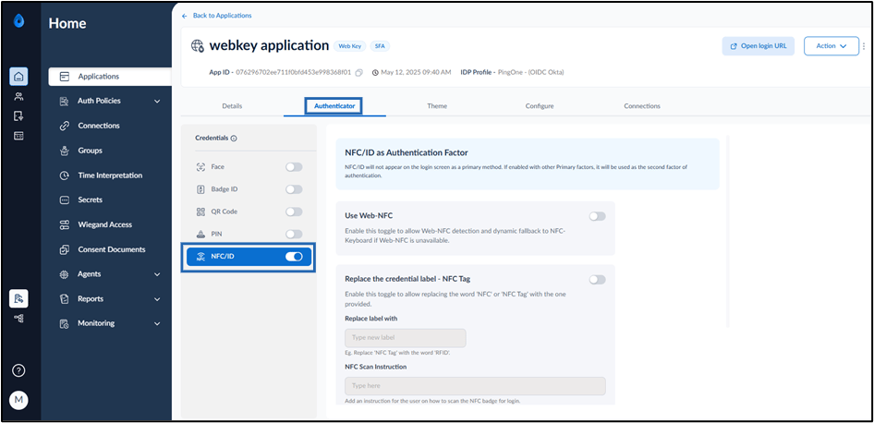Screen dimensions: 874x423
Task: Expand the Auth Policies chevron
Action: [x=157, y=102]
